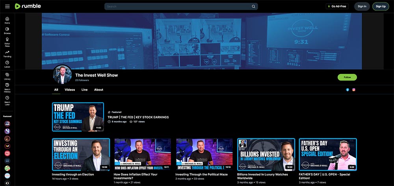Click the Sign Up button
The image size is (394, 186).
pyautogui.click(x=381, y=6)
